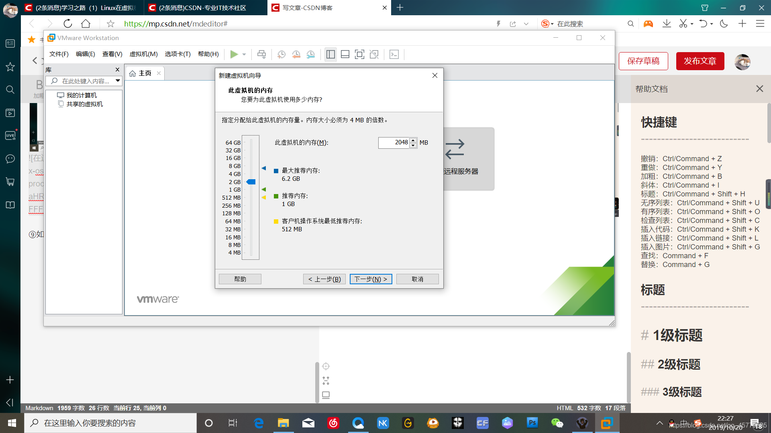Click the game controller icon in browser toolbar
771x433 pixels.
tap(648, 24)
